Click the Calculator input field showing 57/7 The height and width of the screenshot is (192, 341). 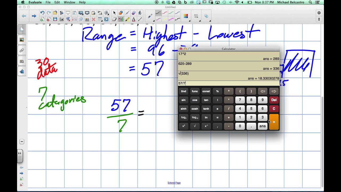[x=229, y=83]
